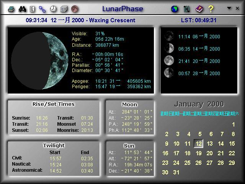Click the large crescent moon image
Viewport: 245px width, 184px height.
(x=39, y=61)
